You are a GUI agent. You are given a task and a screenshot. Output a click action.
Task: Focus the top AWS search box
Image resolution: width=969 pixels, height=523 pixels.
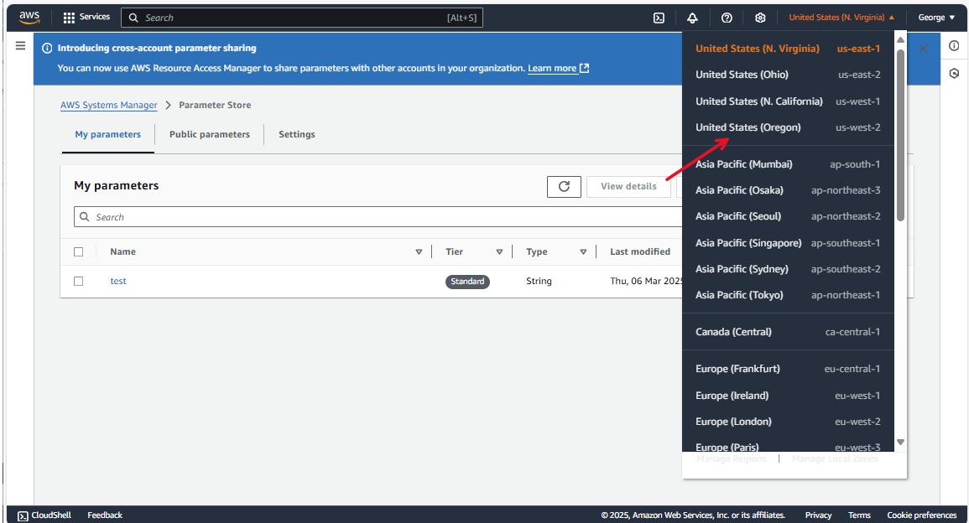pyautogui.click(x=301, y=18)
